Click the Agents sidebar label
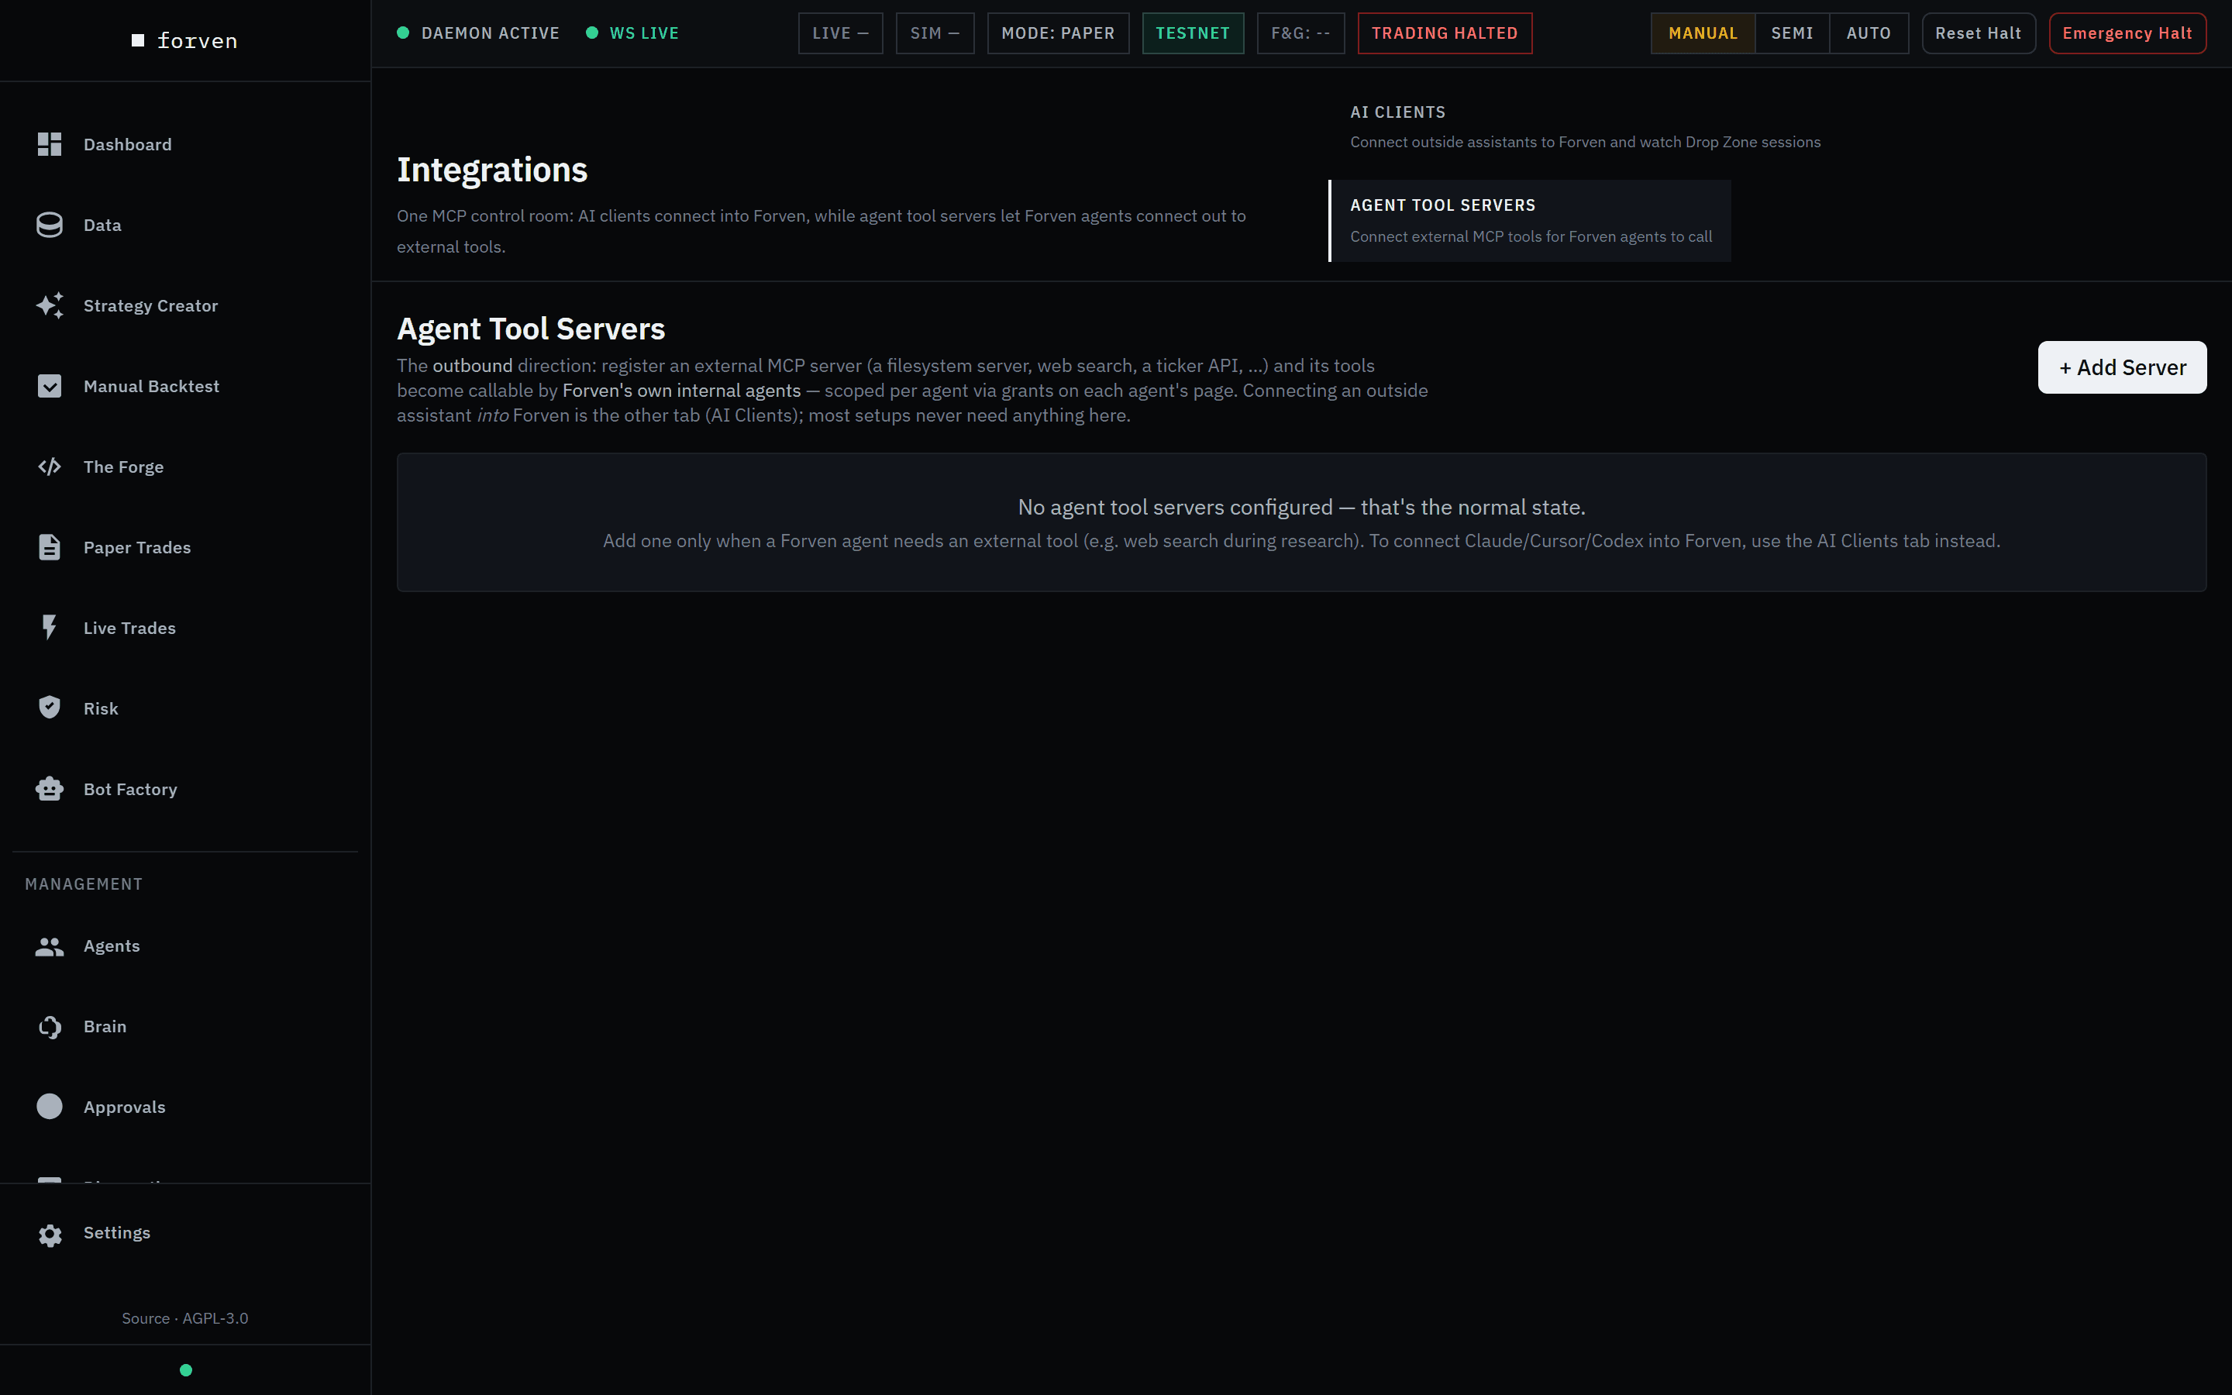 click(112, 945)
